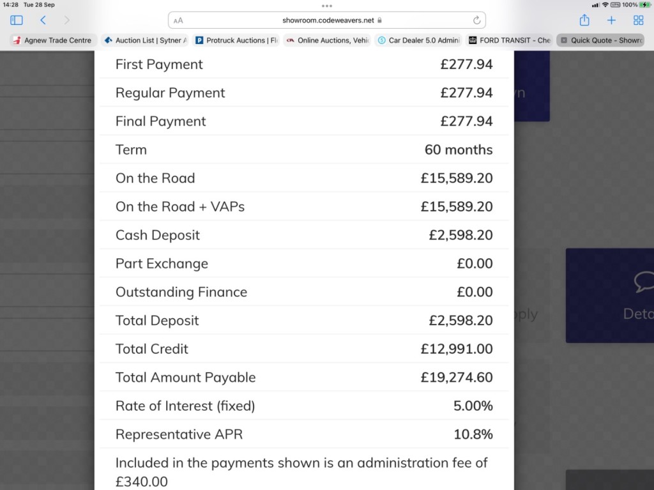Tap the showroom.codeweavers.net address bar
Image resolution: width=654 pixels, height=490 pixels.
tap(327, 20)
